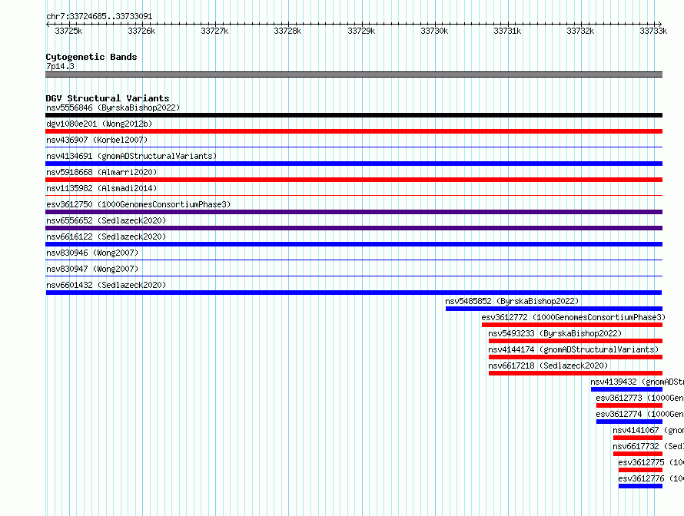684x516 pixels.
Task: Click the chr7:33724685..33733091 coordinate text
Action: point(99,17)
